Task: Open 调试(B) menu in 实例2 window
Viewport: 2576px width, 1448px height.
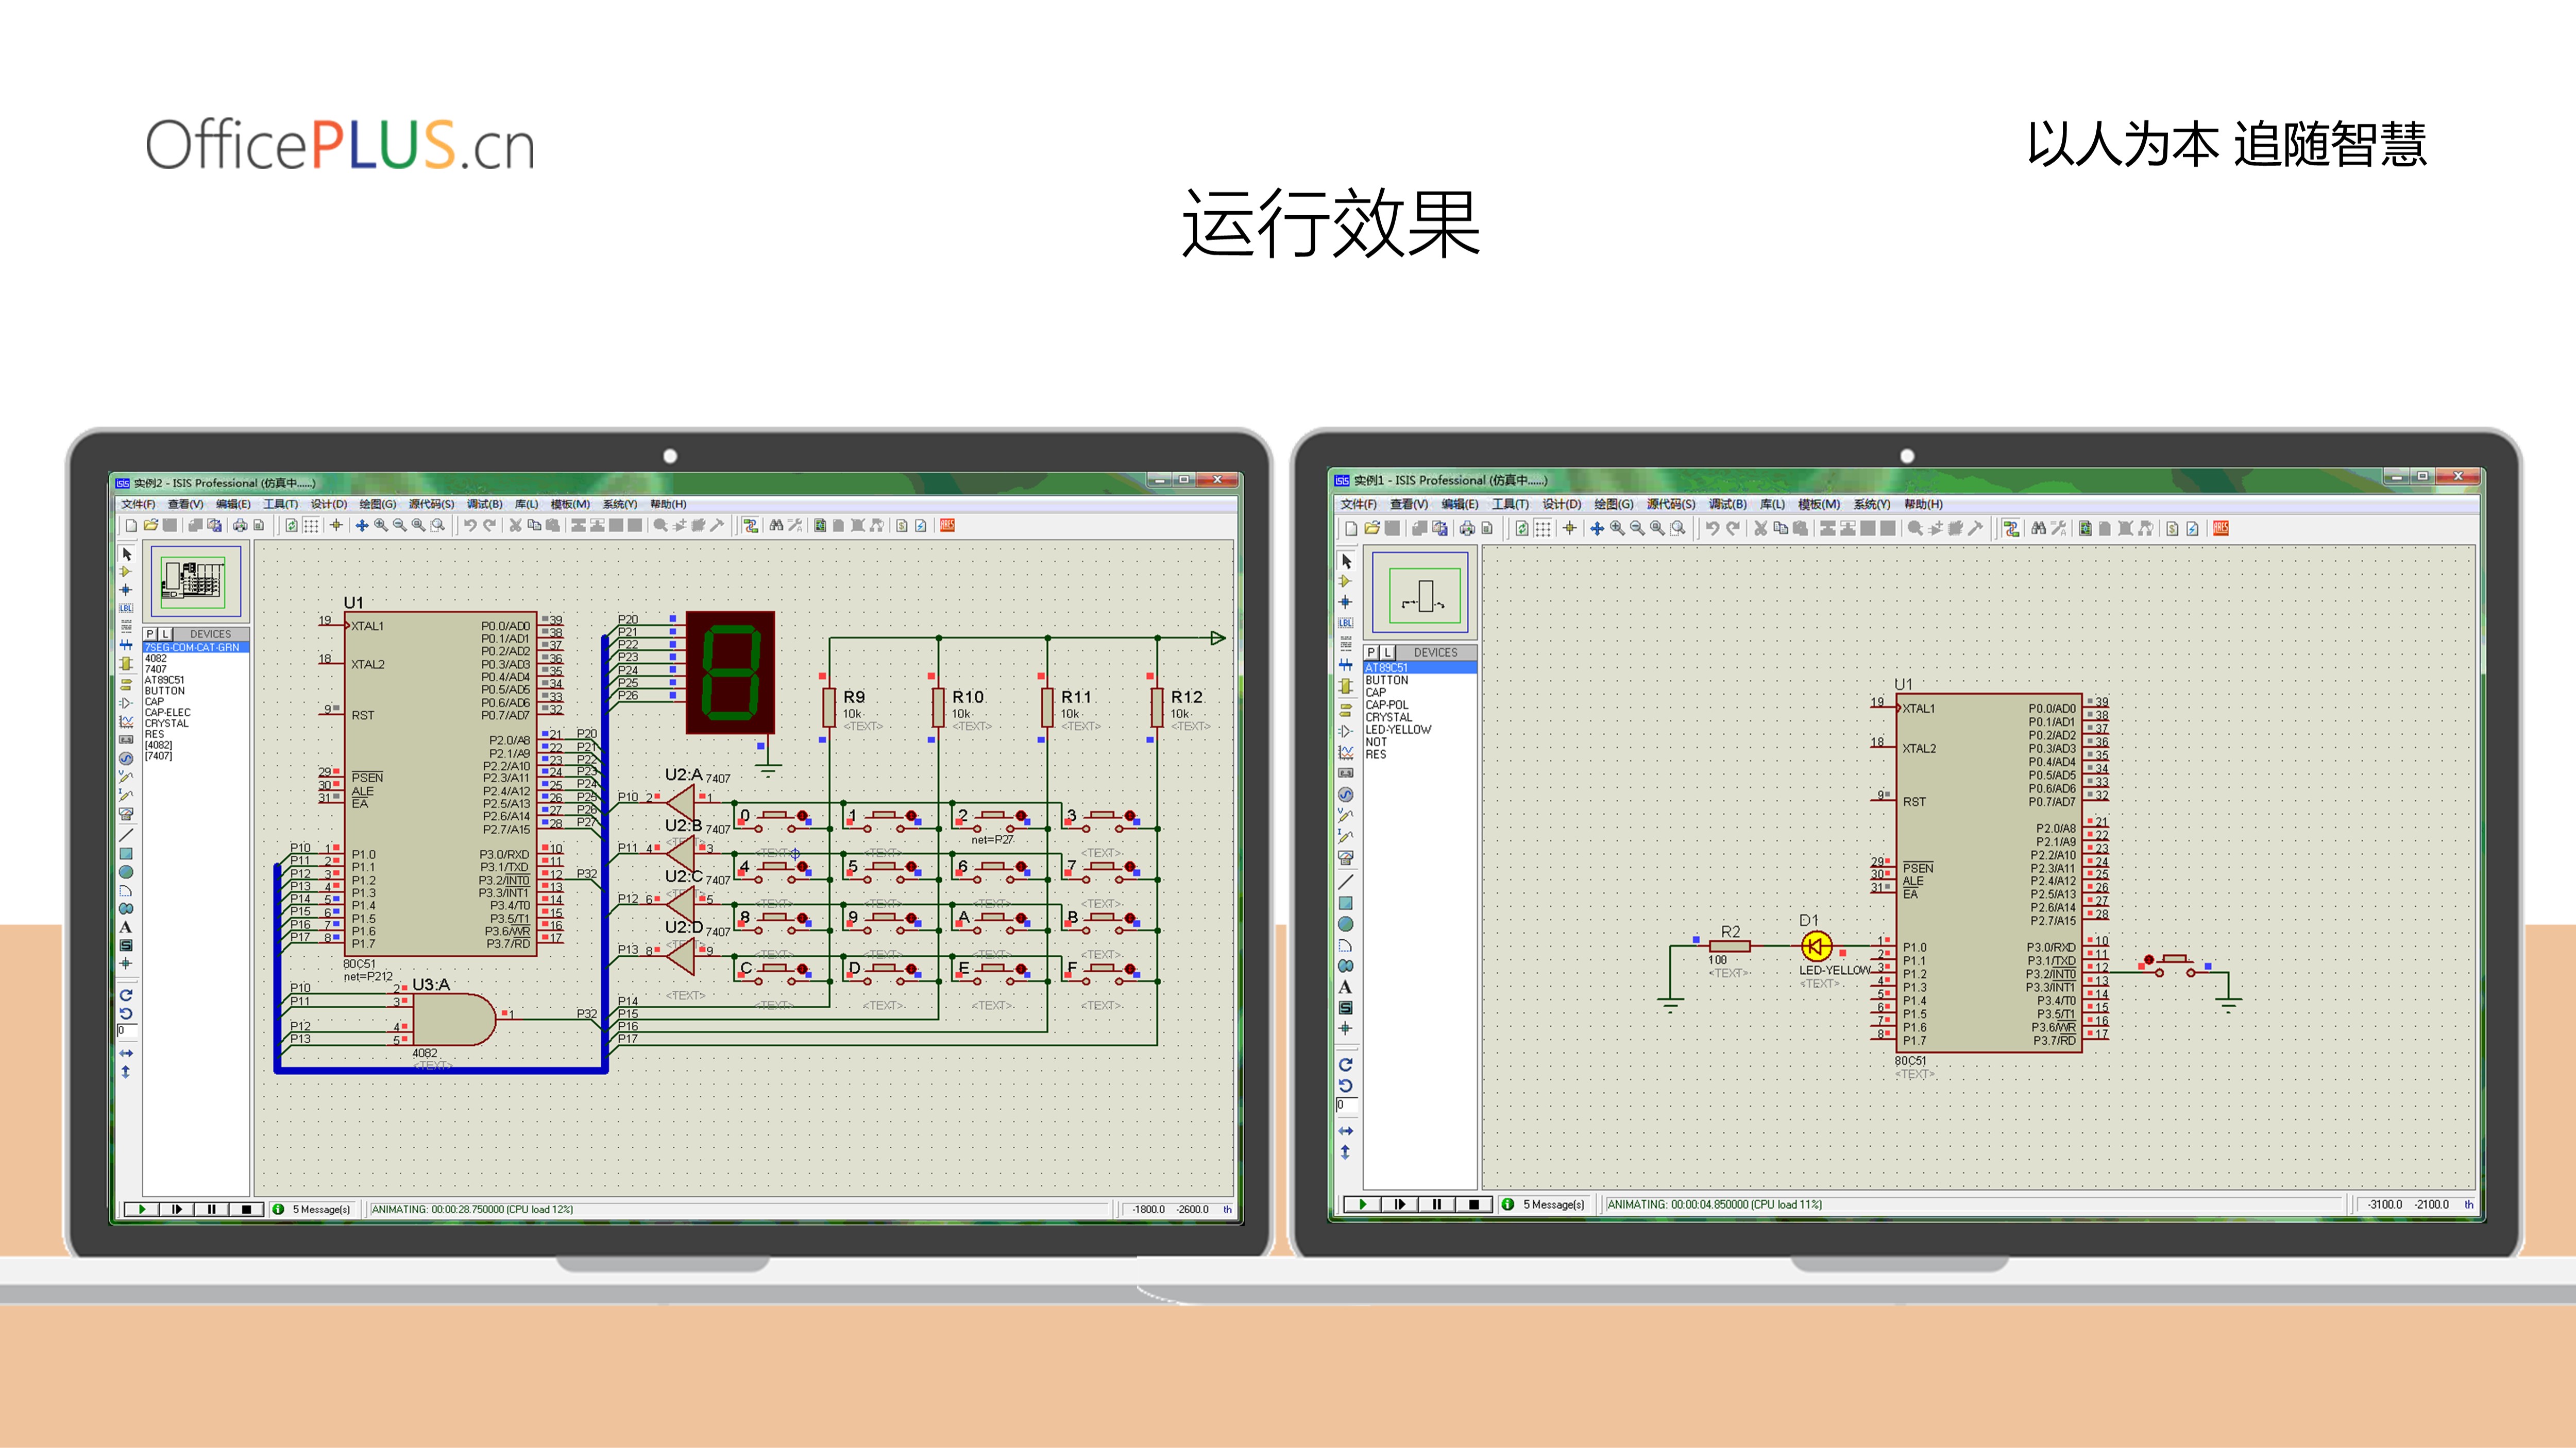Action: tap(484, 504)
